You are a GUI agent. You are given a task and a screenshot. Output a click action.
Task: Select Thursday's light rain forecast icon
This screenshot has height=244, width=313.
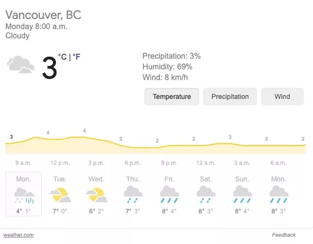pyautogui.click(x=133, y=195)
